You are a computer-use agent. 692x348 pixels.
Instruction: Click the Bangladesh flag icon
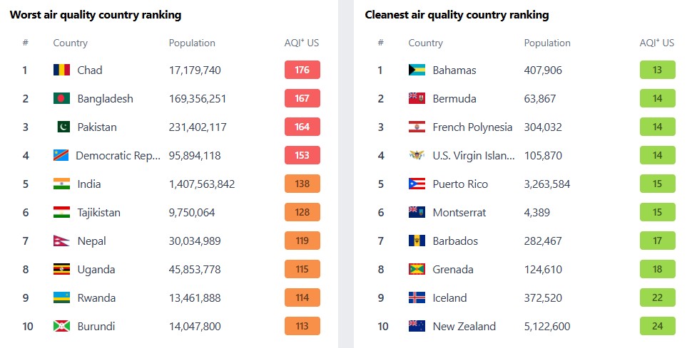61,98
